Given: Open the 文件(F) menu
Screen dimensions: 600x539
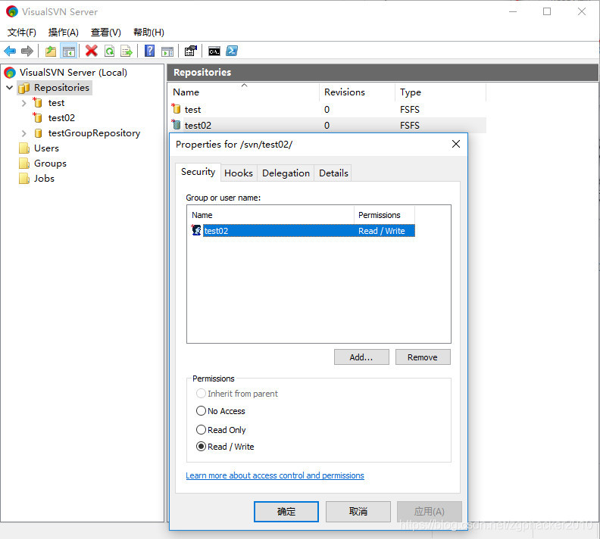Looking at the screenshot, I should (x=22, y=33).
